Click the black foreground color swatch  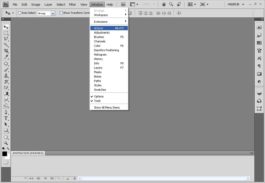[x=5, y=154]
